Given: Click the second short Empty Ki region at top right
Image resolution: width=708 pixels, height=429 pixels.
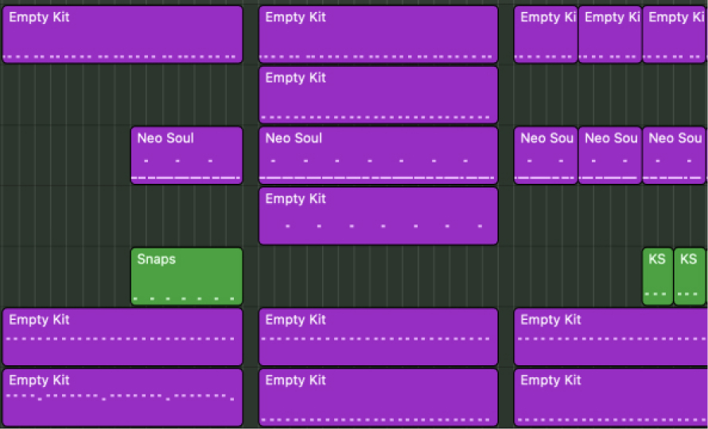Looking at the screenshot, I should tap(610, 34).
